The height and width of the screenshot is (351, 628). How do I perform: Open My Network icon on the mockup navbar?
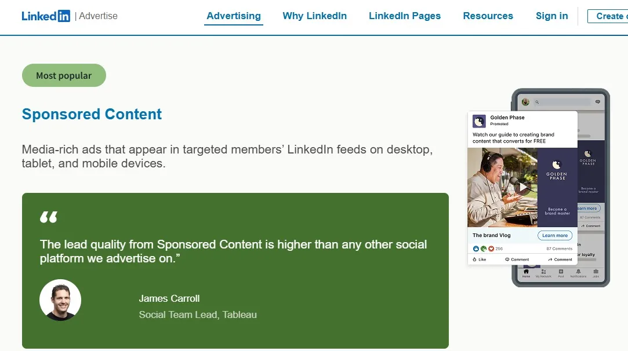coord(543,270)
